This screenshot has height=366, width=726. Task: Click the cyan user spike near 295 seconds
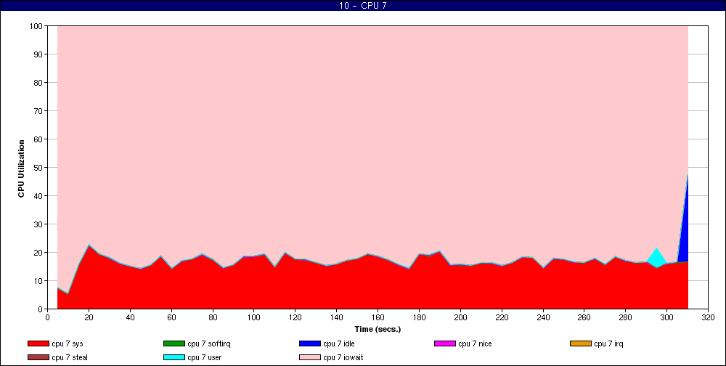click(656, 259)
